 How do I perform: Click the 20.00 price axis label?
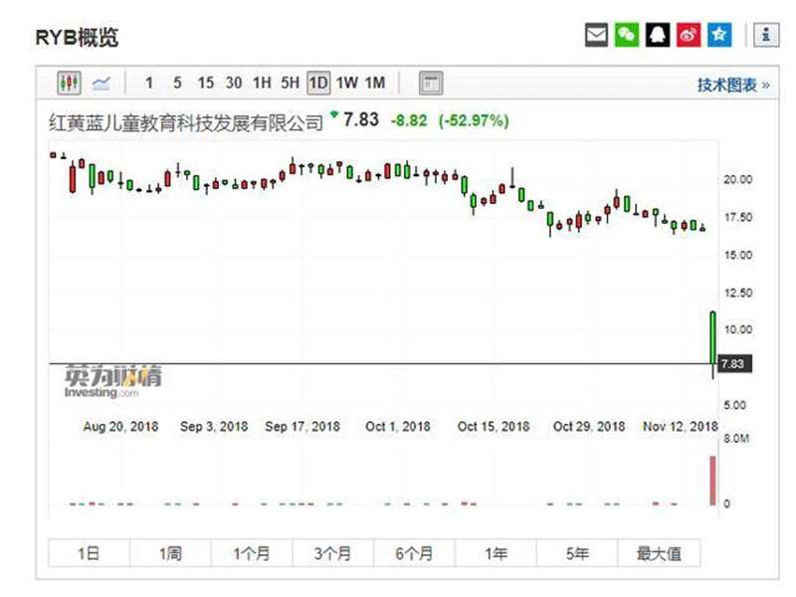click(737, 180)
